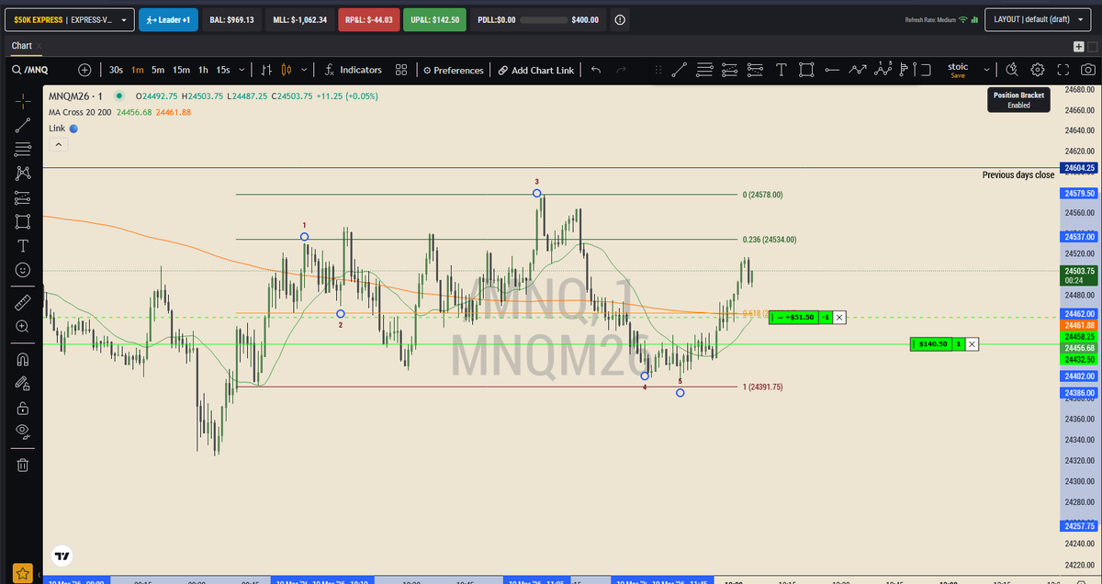This screenshot has height=584, width=1102.
Task: Toggle stay in drawing mode pencil-lock
Action: pyautogui.click(x=23, y=383)
